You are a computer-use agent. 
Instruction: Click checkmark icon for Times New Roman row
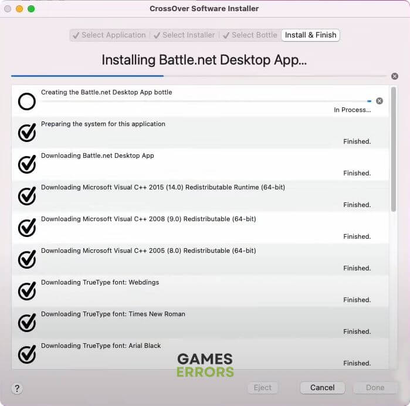(27, 323)
